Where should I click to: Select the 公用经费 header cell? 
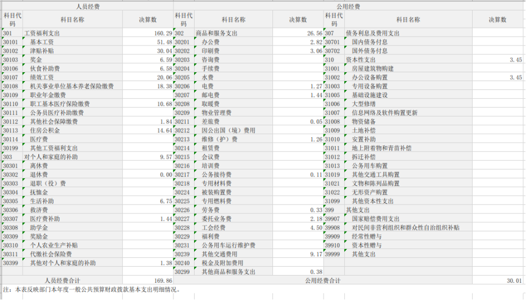coord(348,7)
